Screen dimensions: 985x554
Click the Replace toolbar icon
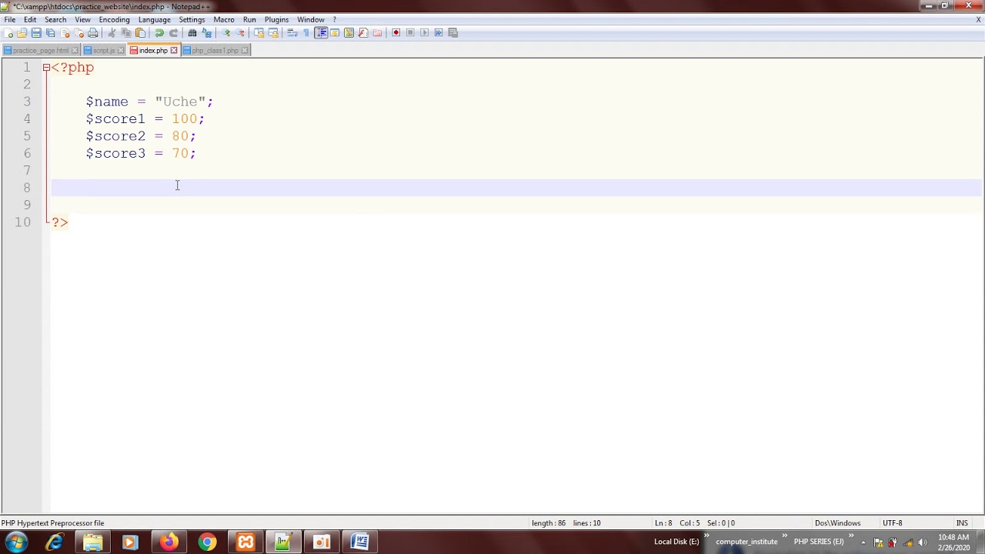pyautogui.click(x=206, y=32)
